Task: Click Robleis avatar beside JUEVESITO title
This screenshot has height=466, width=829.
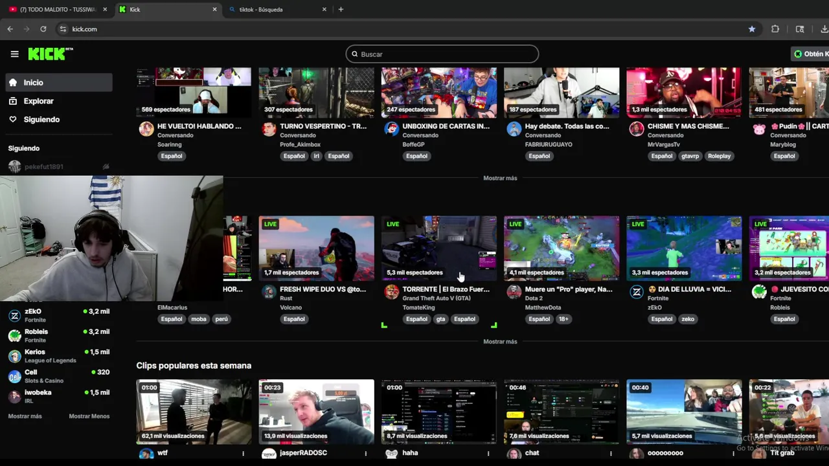Action: tap(759, 292)
